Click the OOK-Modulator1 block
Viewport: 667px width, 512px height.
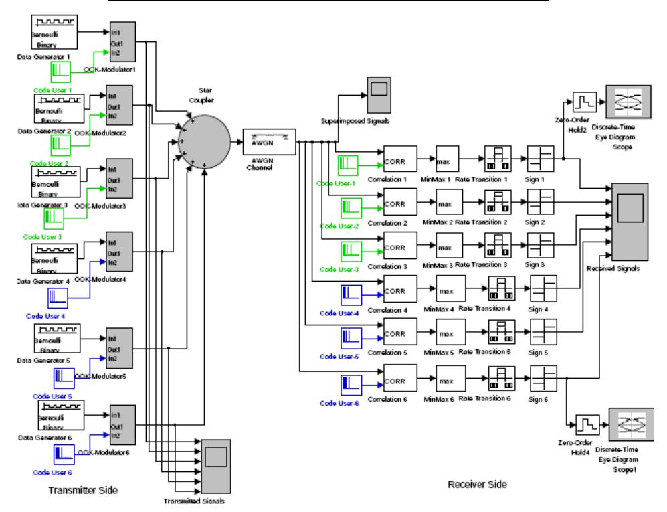pos(122,42)
